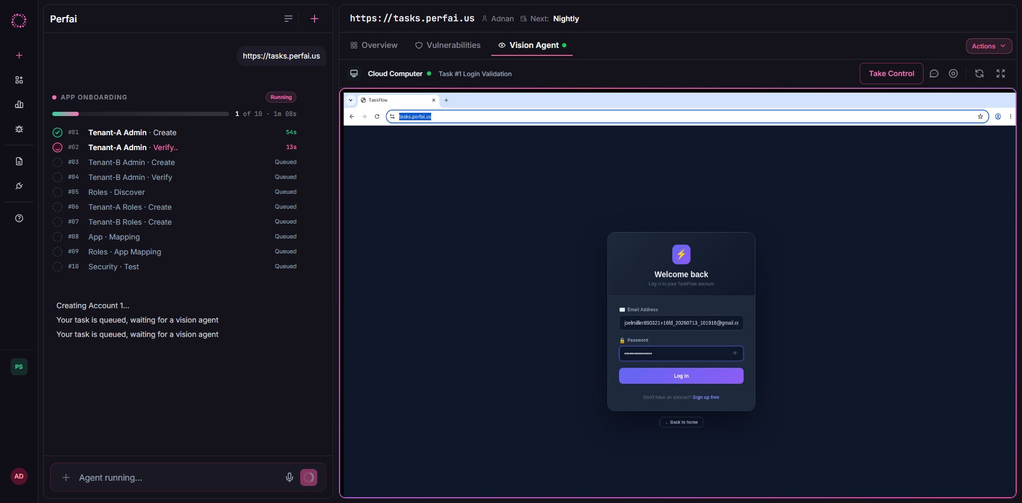Viewport: 1022px width, 503px height.
Task: Click the plus icon in left sidebar
Action: [19, 55]
